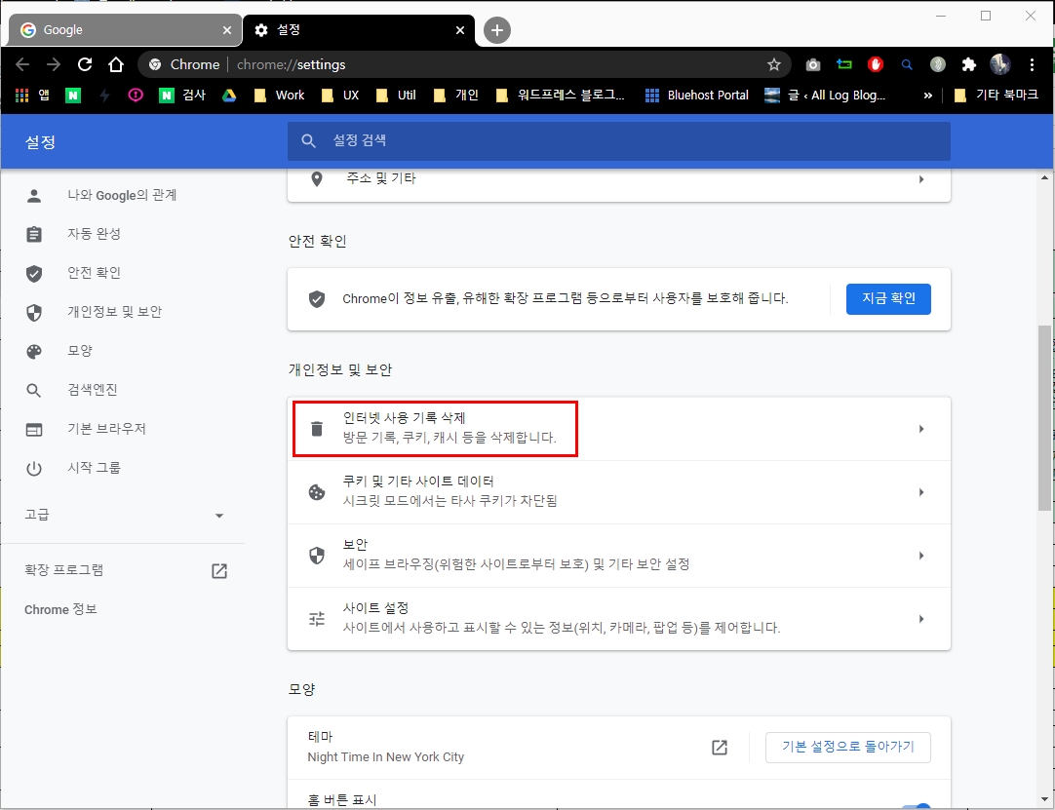This screenshot has width=1055, height=810.
Task: Select the 설정 browser tab
Action: click(x=359, y=29)
